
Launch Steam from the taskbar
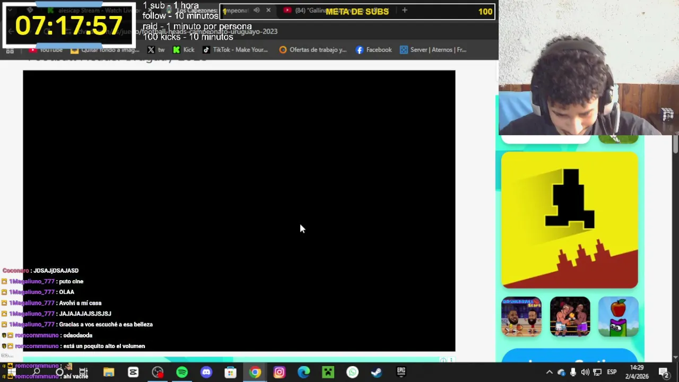[377, 372]
